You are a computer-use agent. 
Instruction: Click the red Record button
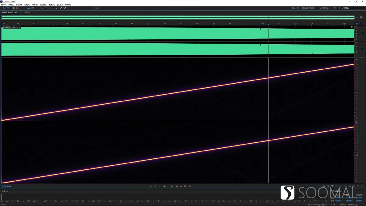181,186
